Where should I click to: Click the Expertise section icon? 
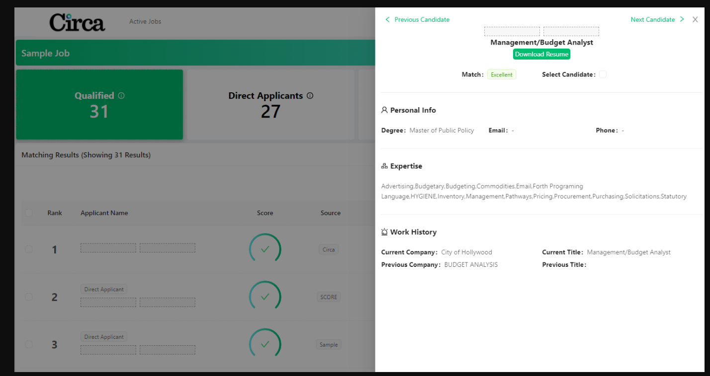384,166
